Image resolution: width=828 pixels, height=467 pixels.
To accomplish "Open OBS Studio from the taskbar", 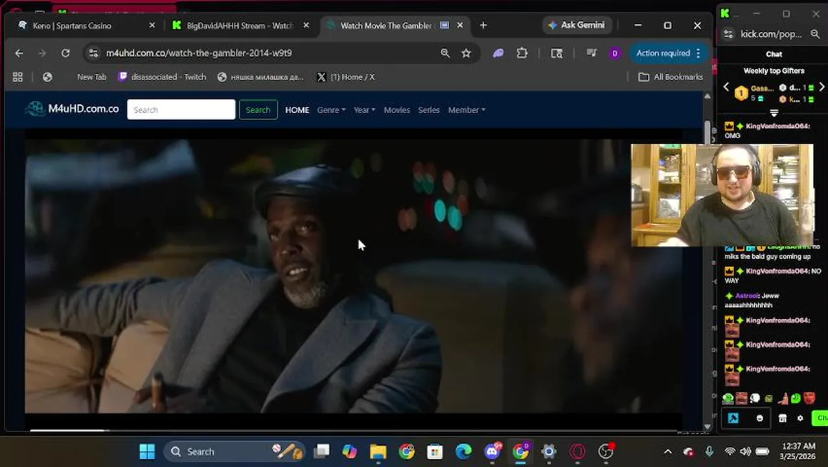I will (606, 451).
